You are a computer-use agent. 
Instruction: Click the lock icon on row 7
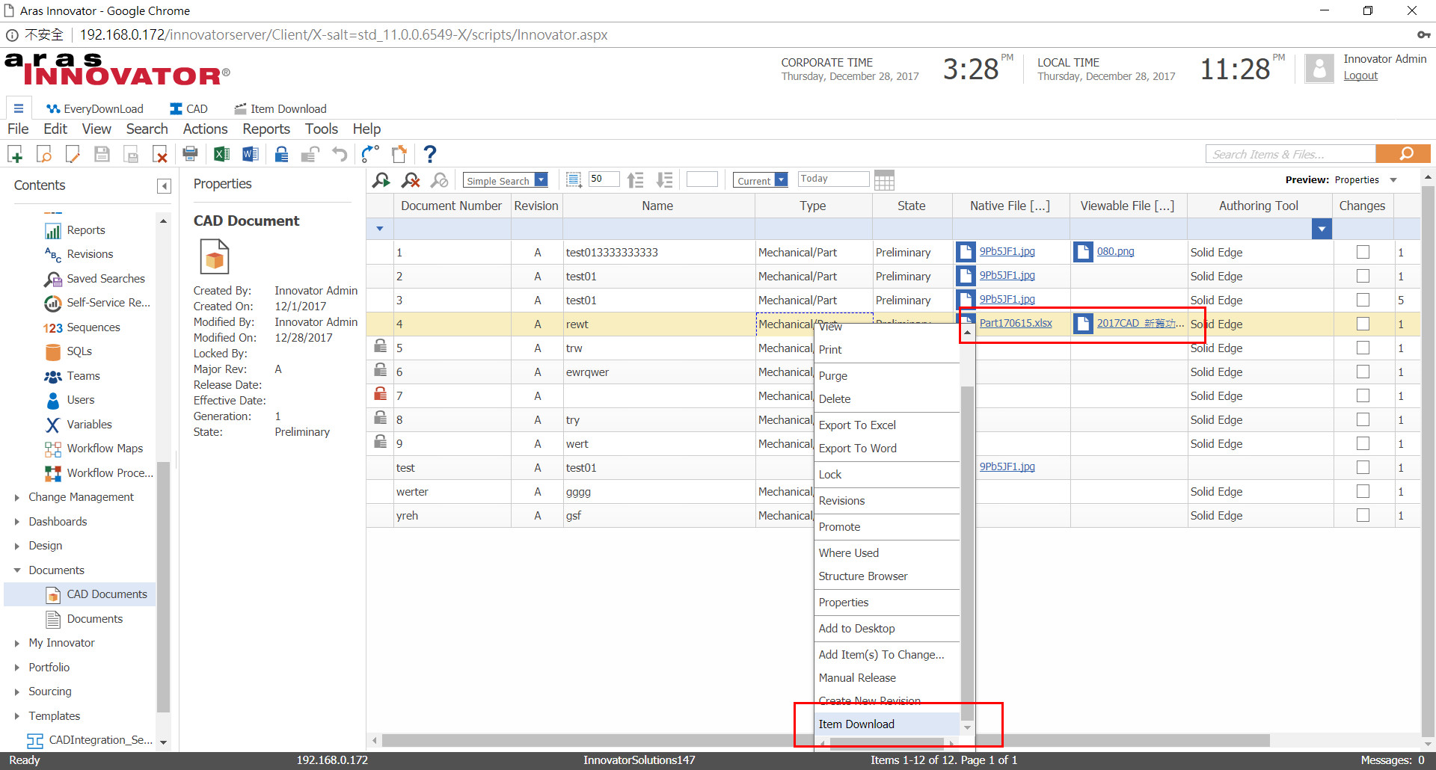coord(381,394)
